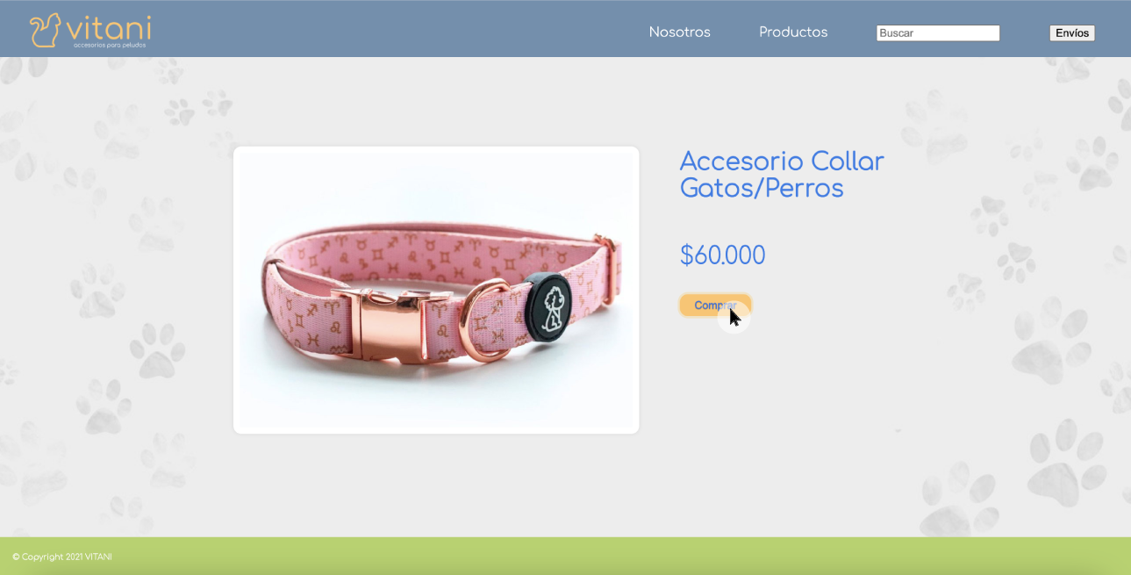Screen dimensions: 1131x575
Task: Click the Copyright 2021 VITANI footer text
Action: (62, 557)
